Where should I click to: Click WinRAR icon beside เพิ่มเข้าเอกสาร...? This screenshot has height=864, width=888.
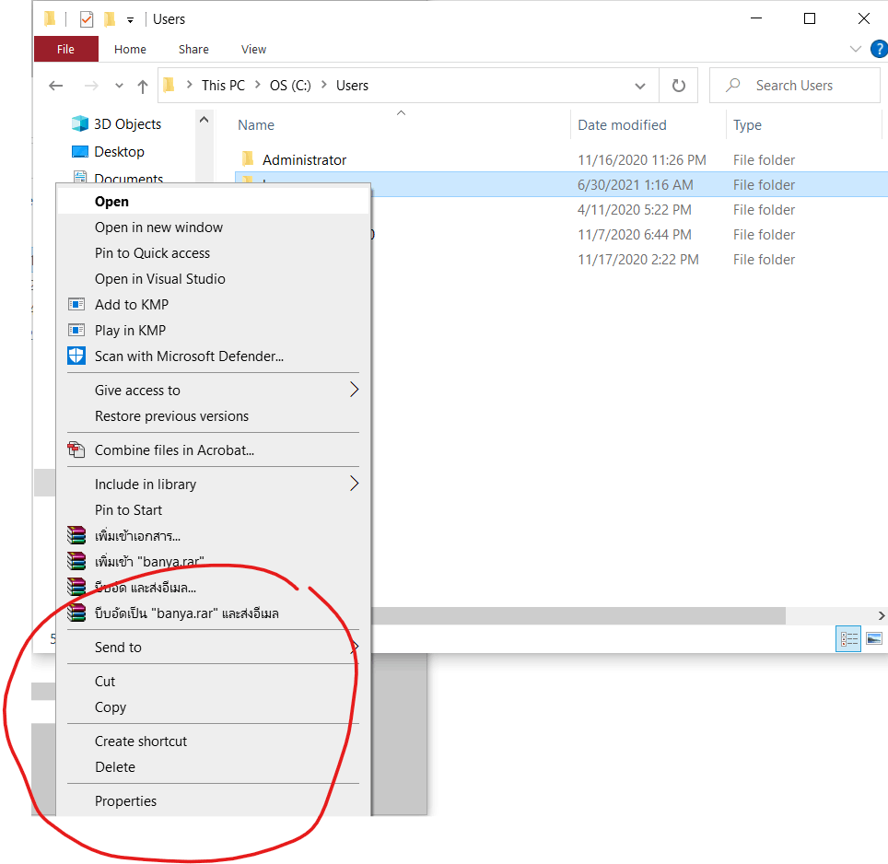76,535
